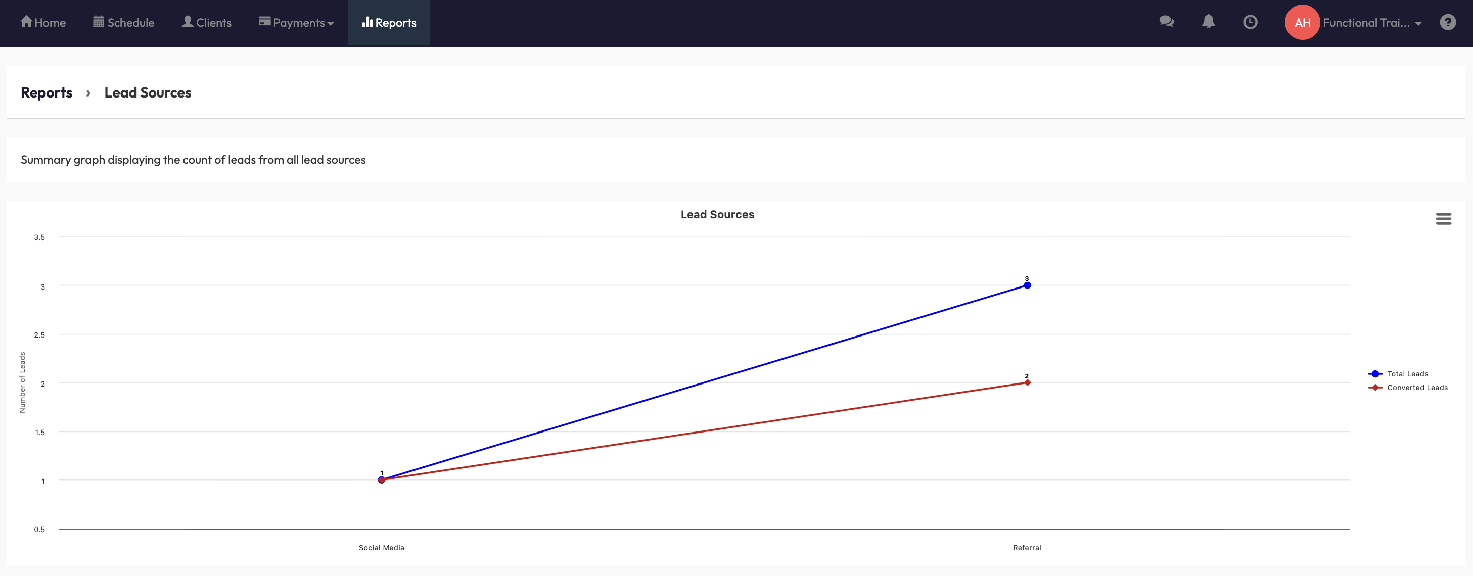Expand the Payments dropdown menu
The height and width of the screenshot is (576, 1473).
click(296, 23)
